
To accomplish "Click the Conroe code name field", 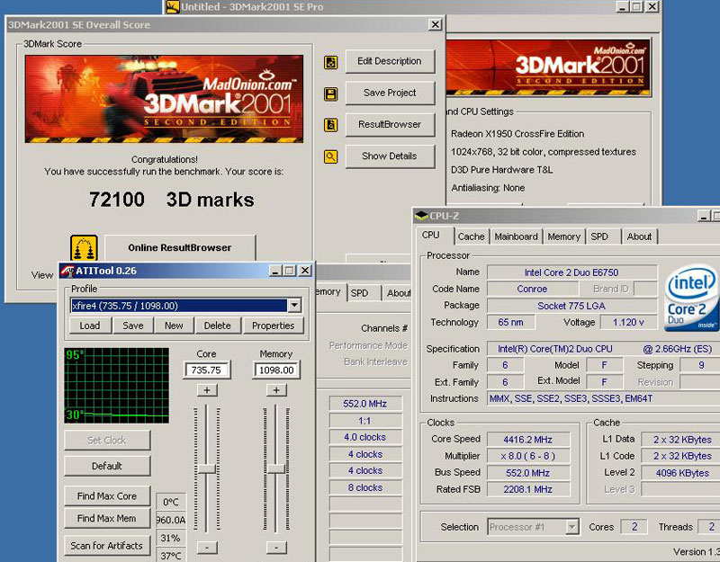I will pos(532,289).
